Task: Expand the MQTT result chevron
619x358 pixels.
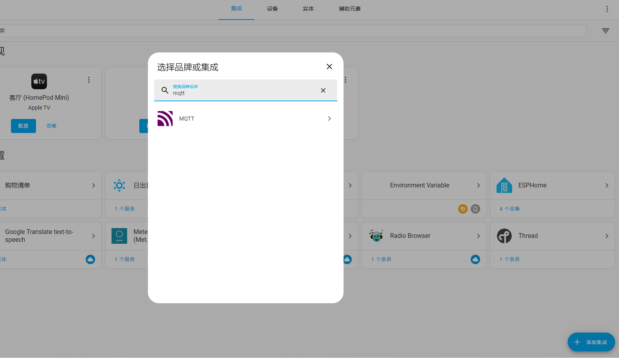Action: 329,119
